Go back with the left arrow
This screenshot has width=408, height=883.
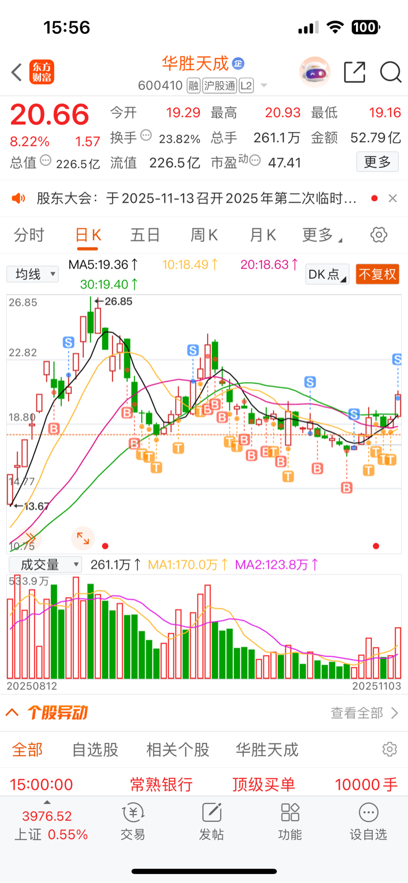tap(16, 72)
